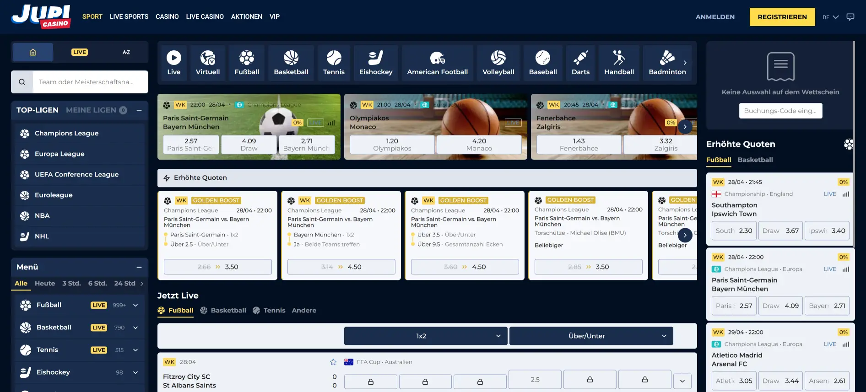Select the Baseball category icon
This screenshot has height=392, width=866.
click(x=543, y=63)
